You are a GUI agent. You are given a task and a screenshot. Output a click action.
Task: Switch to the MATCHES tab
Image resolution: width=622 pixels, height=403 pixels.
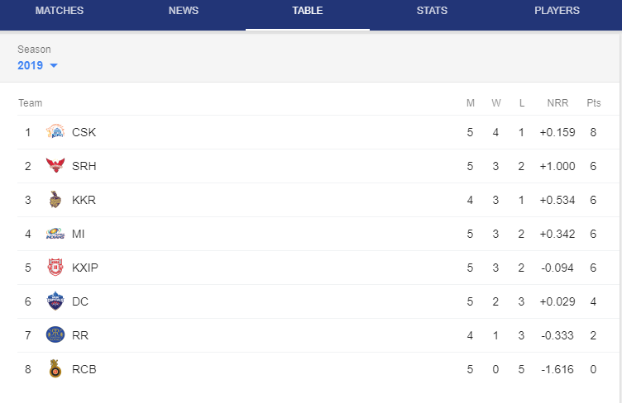point(60,11)
